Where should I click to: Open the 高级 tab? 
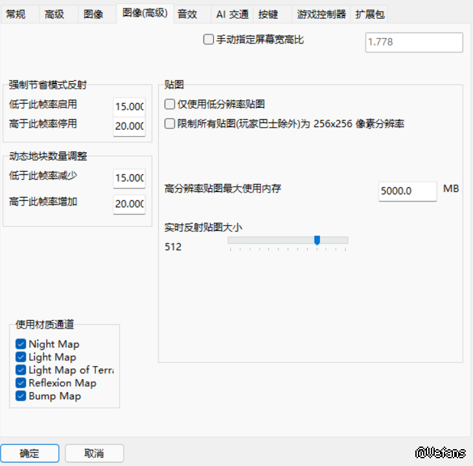[x=54, y=14]
